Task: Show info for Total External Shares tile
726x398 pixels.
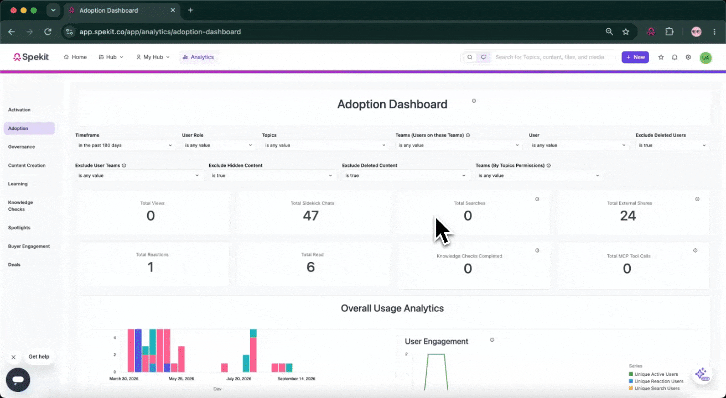Action: coord(697,199)
